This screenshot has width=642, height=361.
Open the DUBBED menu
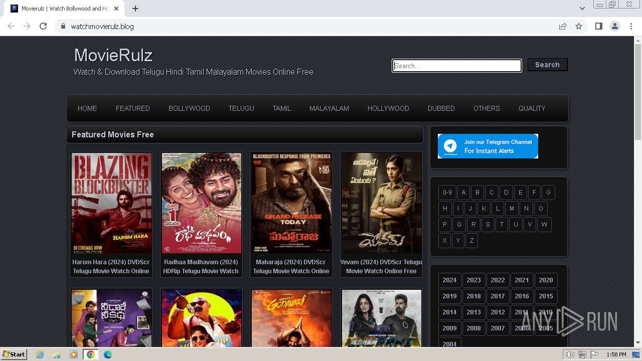[x=441, y=108]
